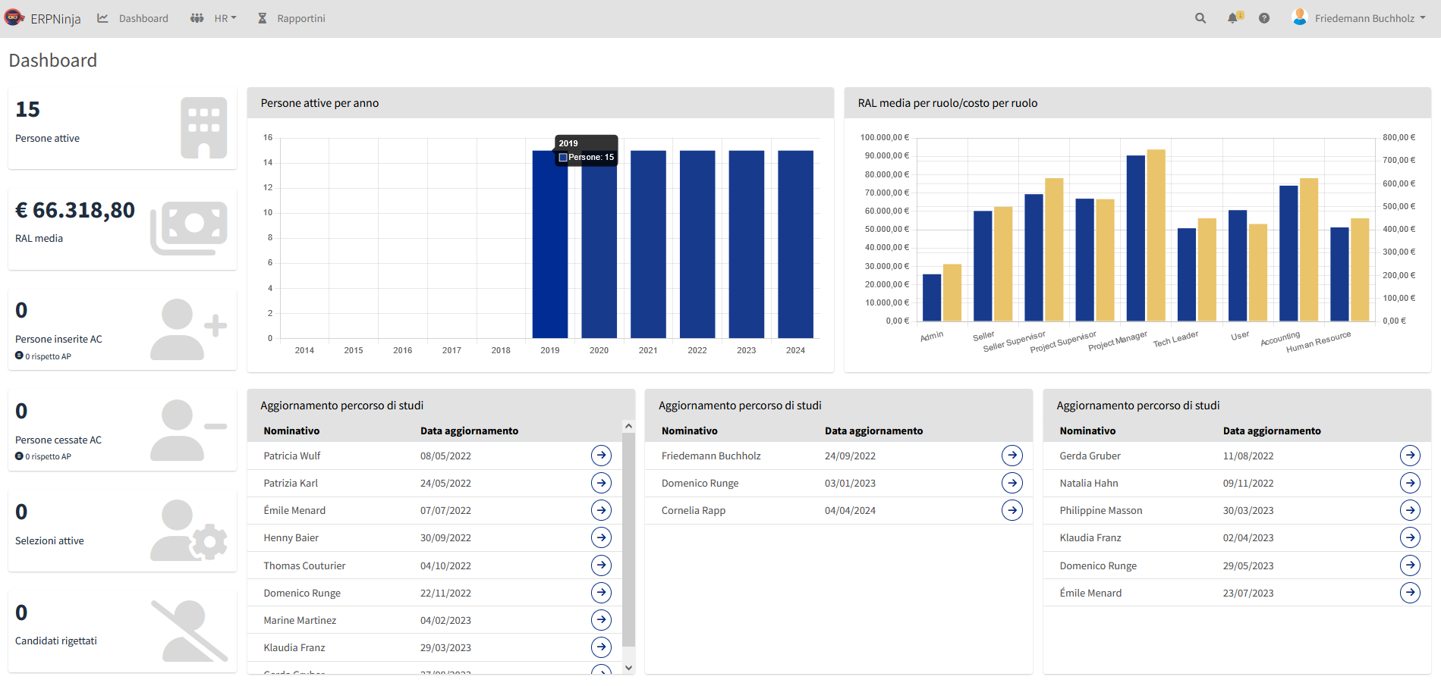Click Nominativo header in third table
Image resolution: width=1441 pixels, height=686 pixels.
coord(1087,431)
